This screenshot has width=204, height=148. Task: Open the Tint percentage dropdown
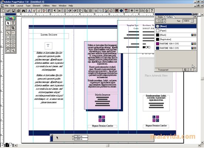pyautogui.click(x=192, y=21)
